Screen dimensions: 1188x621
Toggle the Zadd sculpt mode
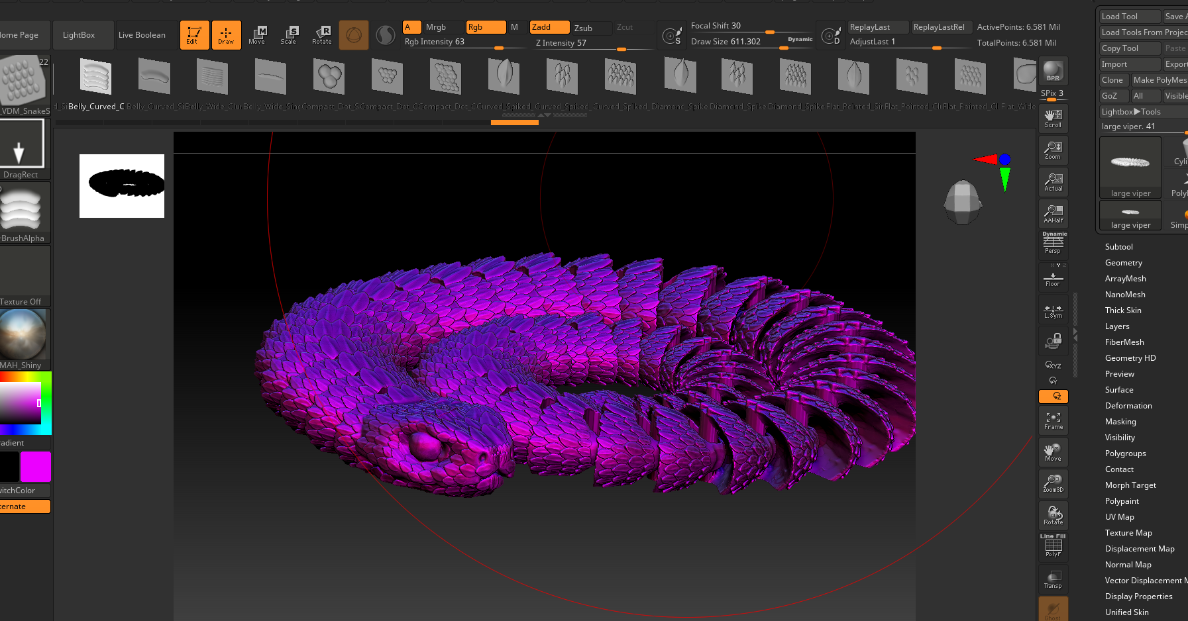pos(549,27)
